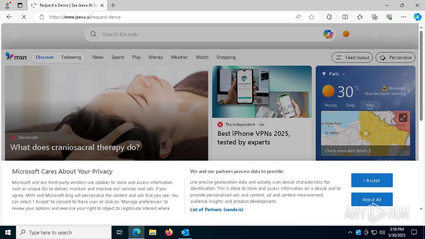Click the Copilot icon in search box
Image resolution: width=425 pixels, height=239 pixels.
click(328, 34)
